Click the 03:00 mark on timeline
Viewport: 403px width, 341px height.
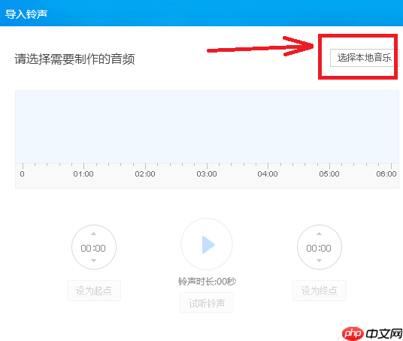point(207,174)
